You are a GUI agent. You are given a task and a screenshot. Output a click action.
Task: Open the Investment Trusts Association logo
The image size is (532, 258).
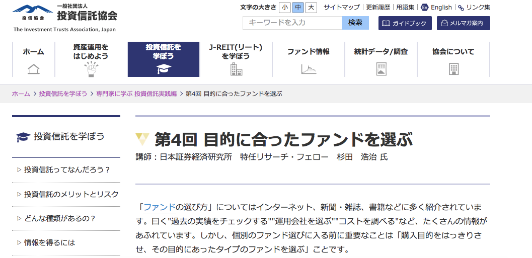pyautogui.click(x=64, y=18)
